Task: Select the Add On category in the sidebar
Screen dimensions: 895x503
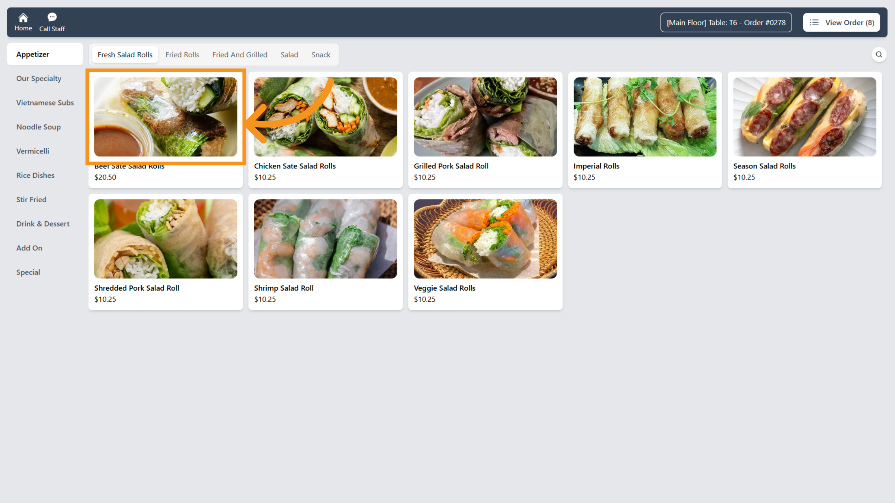Action: pos(29,248)
